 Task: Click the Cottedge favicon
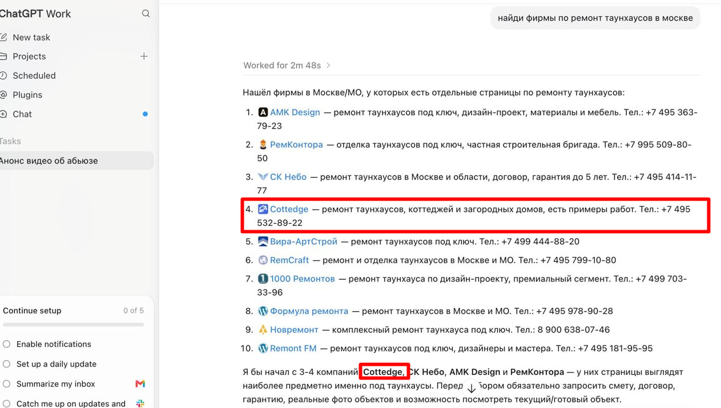point(263,209)
